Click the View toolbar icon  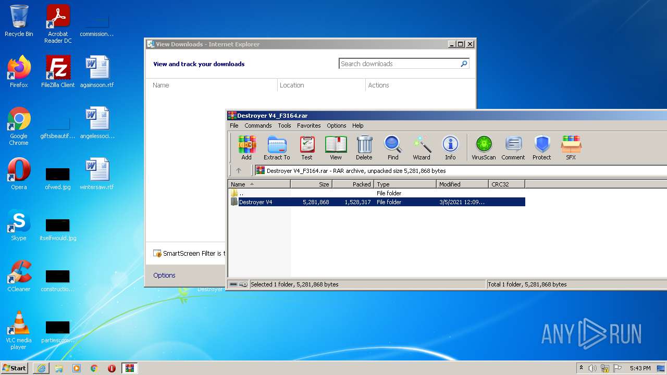point(336,148)
